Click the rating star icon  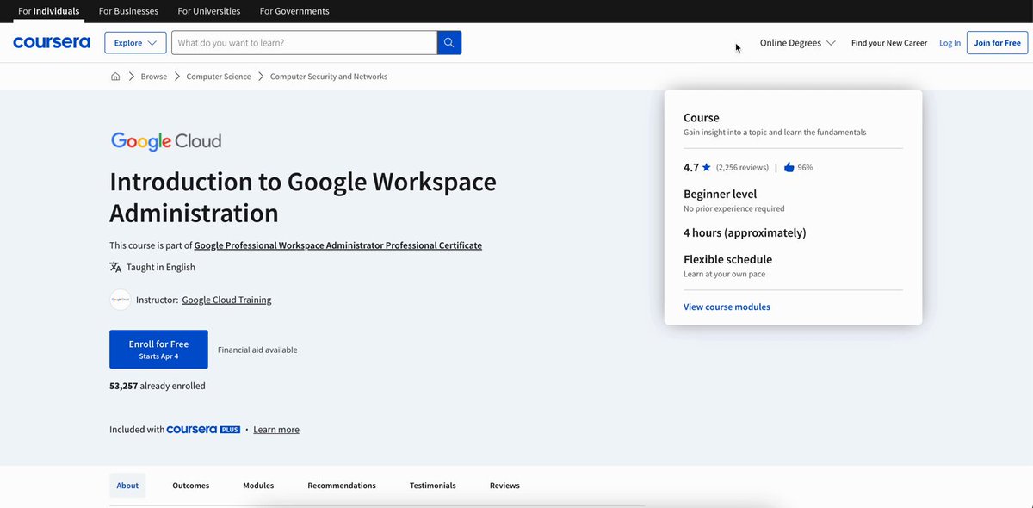[707, 167]
